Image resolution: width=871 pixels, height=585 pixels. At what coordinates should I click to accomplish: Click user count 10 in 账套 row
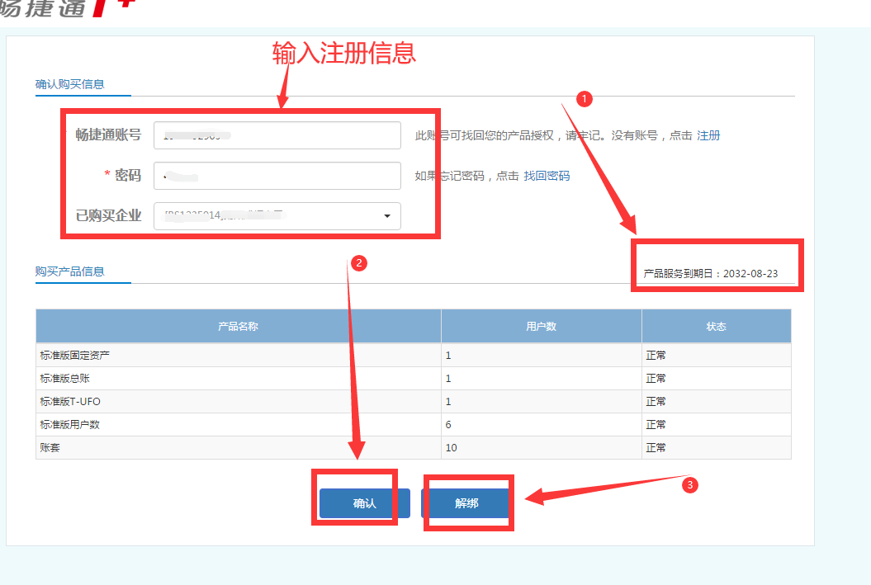pyautogui.click(x=451, y=448)
